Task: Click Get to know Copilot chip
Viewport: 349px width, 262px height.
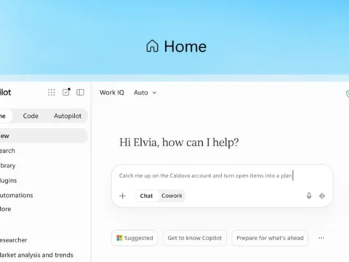Action: pyautogui.click(x=195, y=238)
